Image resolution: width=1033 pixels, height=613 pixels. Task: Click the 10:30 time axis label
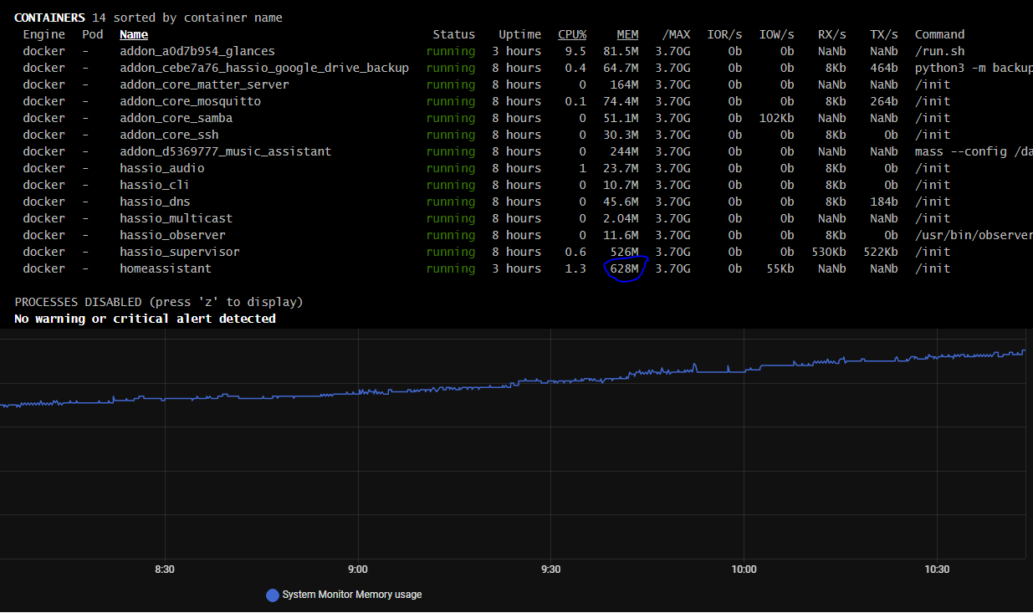click(x=937, y=570)
